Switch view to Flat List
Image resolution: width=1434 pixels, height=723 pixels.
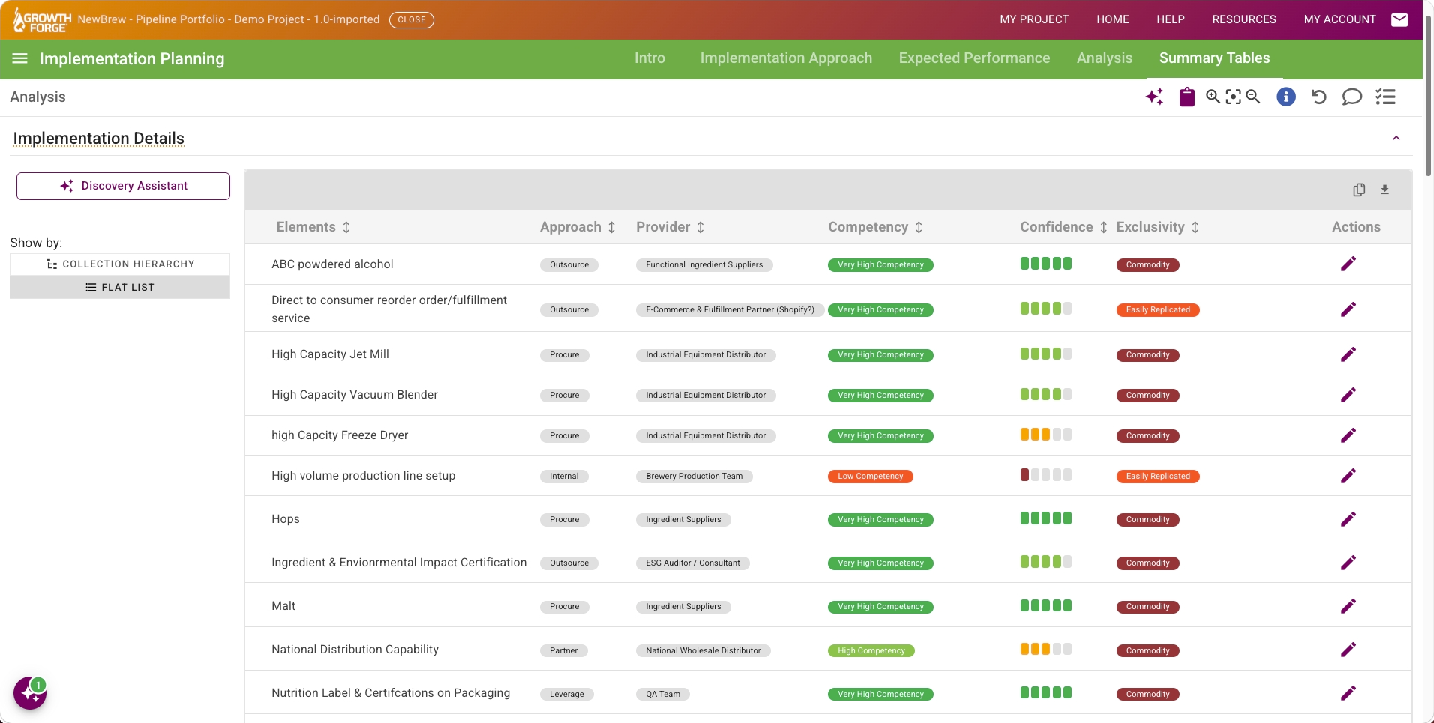tap(120, 287)
